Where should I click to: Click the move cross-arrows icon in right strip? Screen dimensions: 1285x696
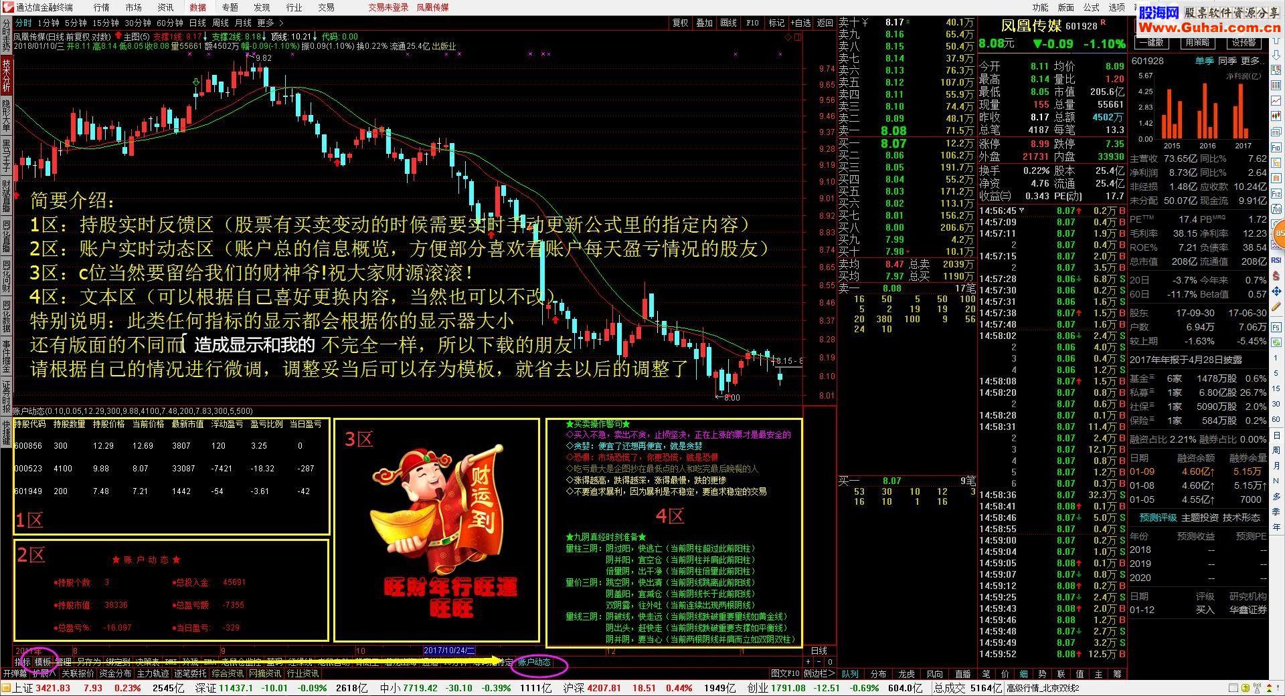point(1276,292)
